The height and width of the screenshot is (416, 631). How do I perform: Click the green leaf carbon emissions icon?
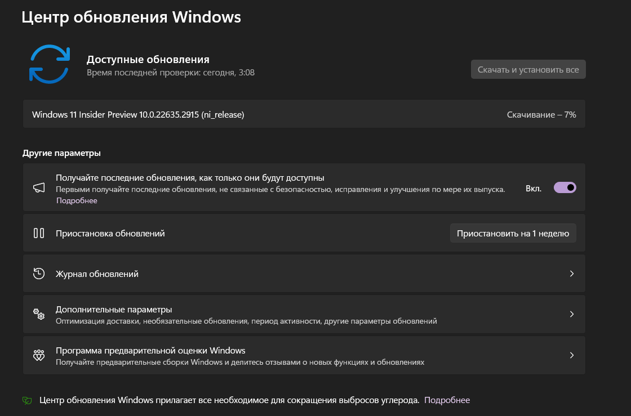point(27,400)
